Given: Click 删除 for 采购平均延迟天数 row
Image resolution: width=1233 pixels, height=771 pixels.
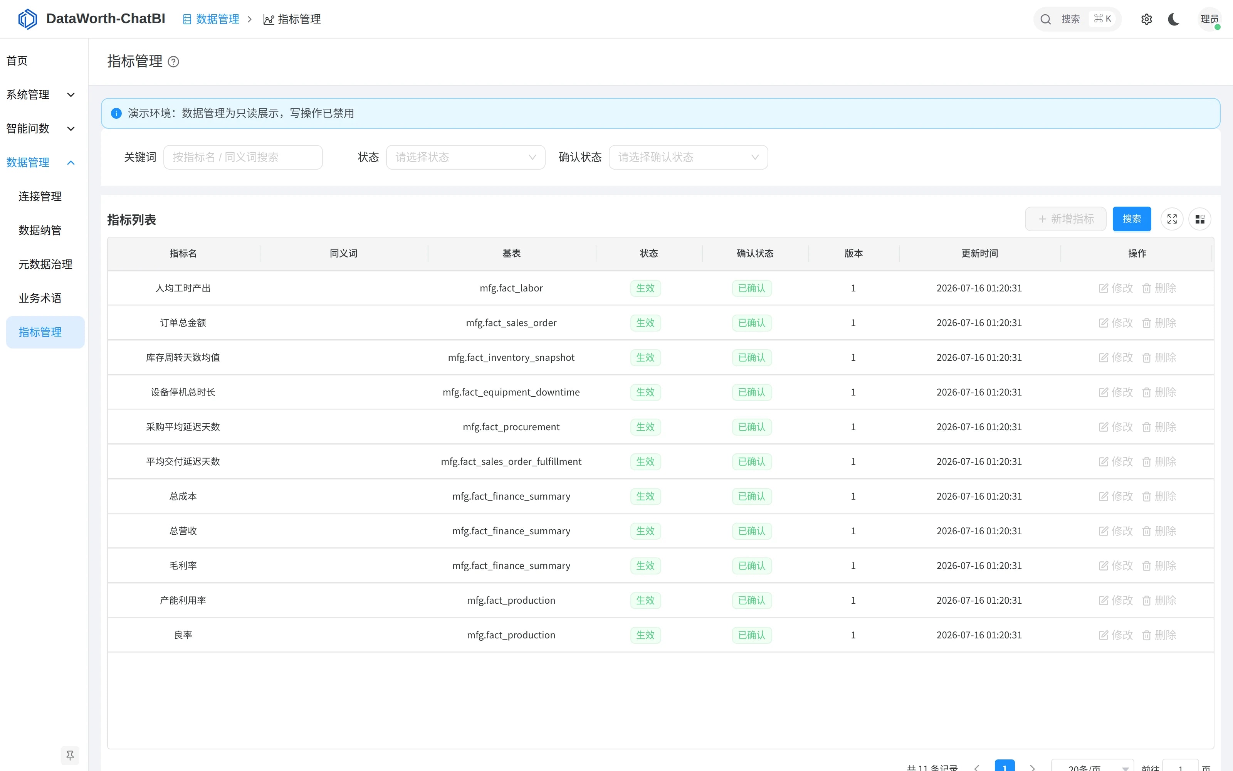Looking at the screenshot, I should (1159, 427).
